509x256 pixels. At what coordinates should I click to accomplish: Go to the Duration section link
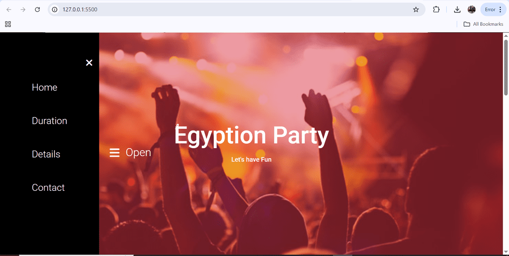49,121
